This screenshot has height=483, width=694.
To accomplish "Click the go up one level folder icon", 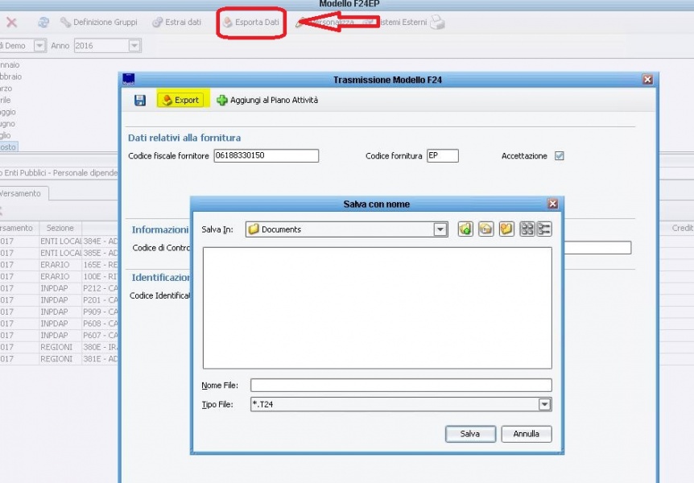I will coord(465,229).
